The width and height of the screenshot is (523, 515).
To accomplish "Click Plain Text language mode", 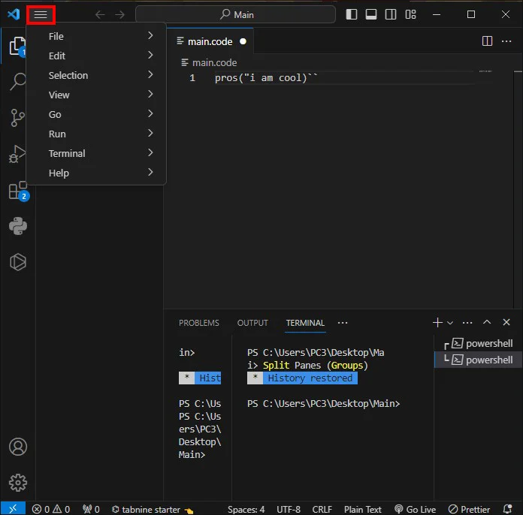I will coord(362,509).
